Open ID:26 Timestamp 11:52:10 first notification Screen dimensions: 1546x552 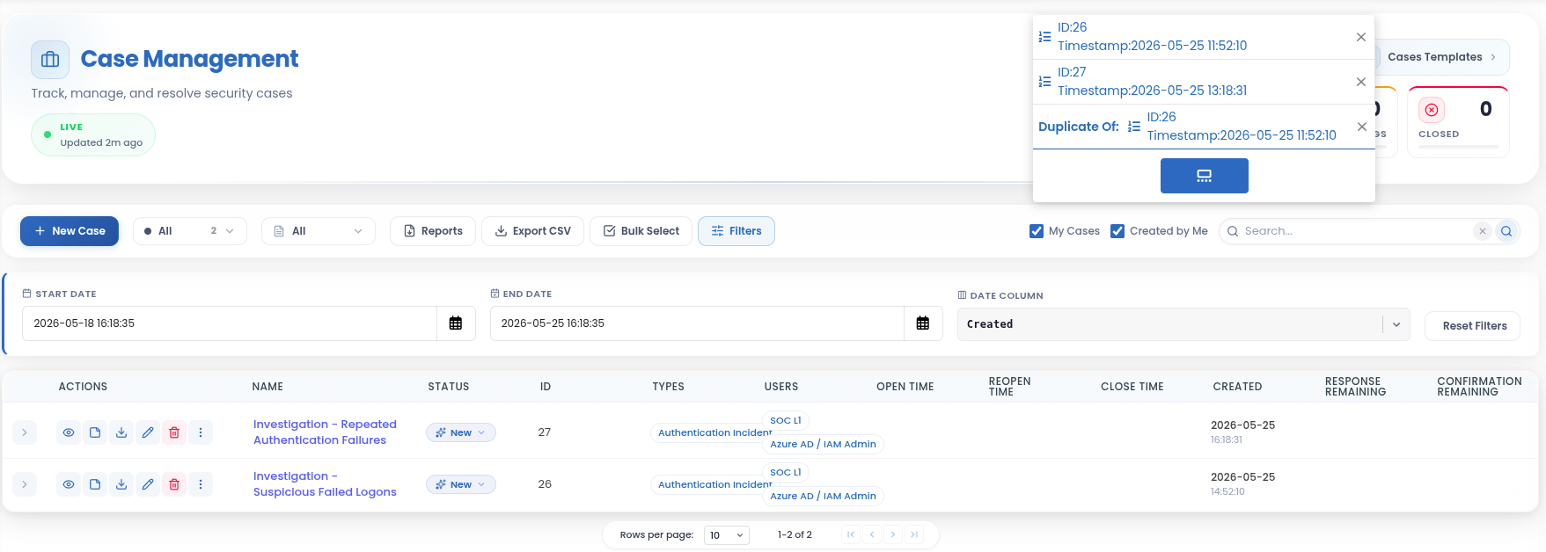click(x=1152, y=37)
